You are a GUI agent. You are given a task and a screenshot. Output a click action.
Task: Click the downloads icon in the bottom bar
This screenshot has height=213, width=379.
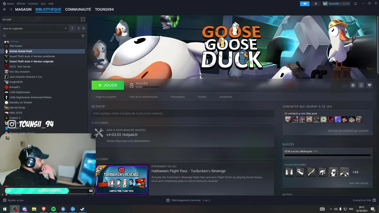(168, 200)
